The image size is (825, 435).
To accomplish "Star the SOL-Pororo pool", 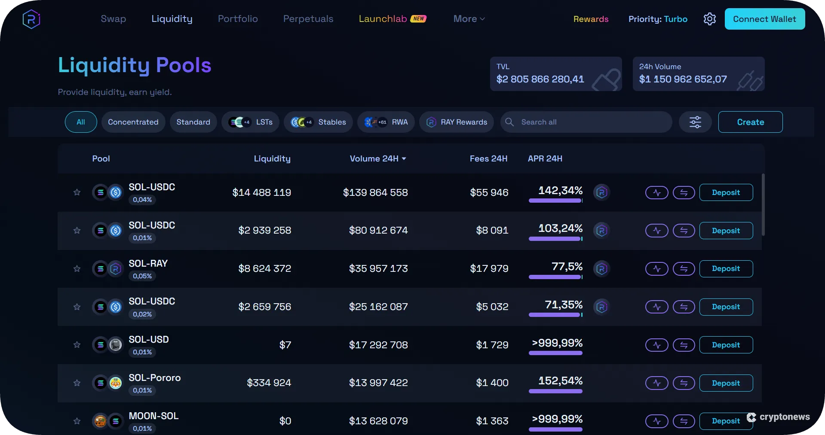I will click(x=77, y=383).
